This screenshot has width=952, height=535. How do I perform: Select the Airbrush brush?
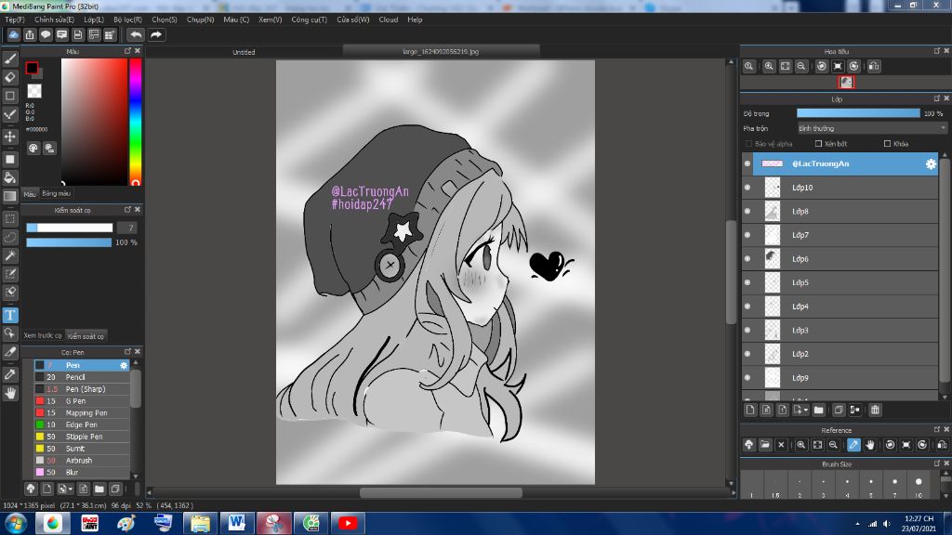[82, 461]
